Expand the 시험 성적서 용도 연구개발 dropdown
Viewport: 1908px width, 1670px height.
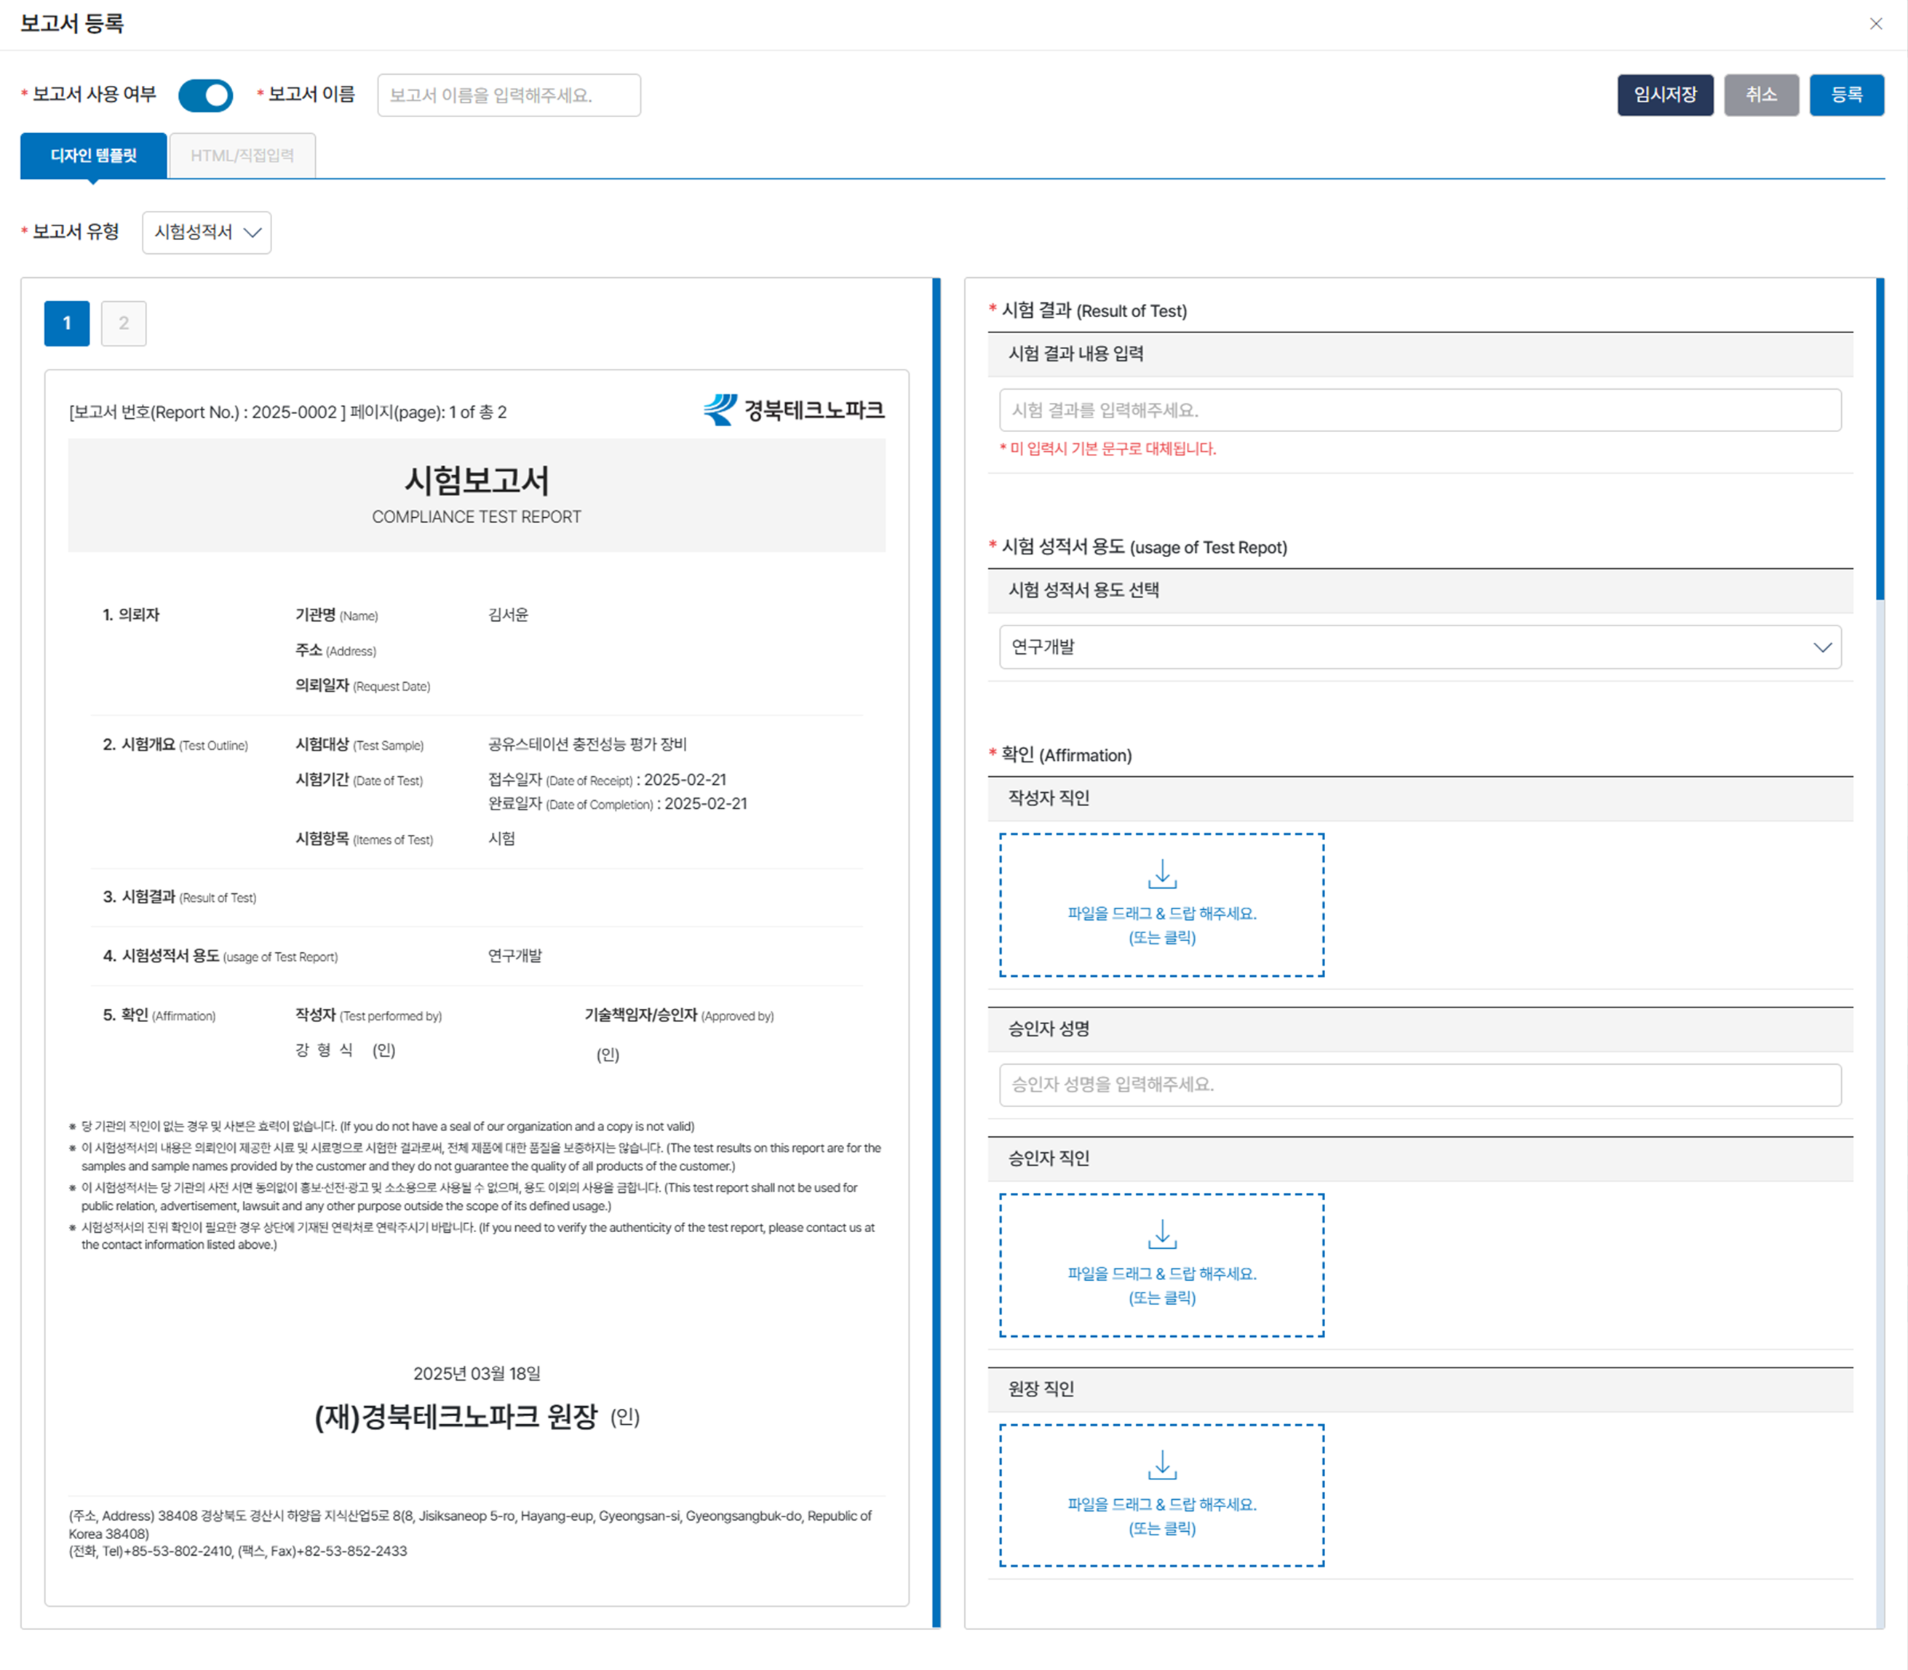(x=1419, y=647)
